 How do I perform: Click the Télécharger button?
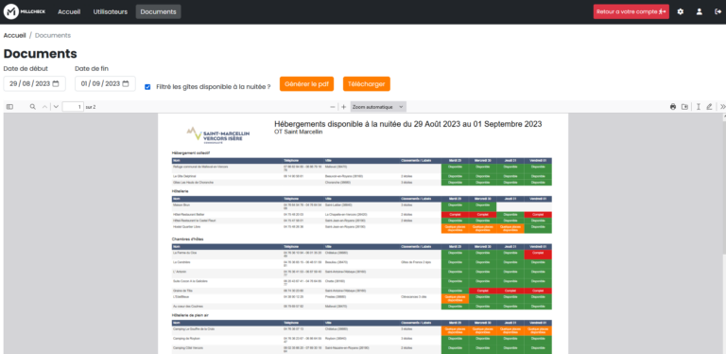(x=367, y=84)
